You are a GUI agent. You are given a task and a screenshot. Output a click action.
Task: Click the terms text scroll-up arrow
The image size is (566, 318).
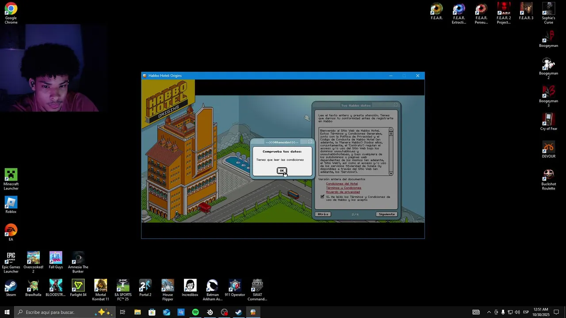(x=391, y=129)
